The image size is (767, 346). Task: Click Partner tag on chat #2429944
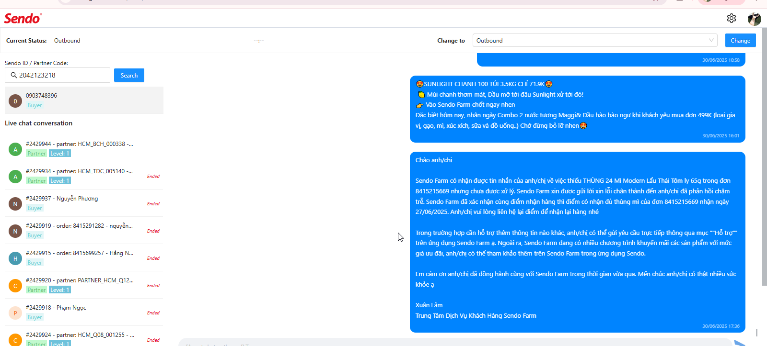point(36,154)
